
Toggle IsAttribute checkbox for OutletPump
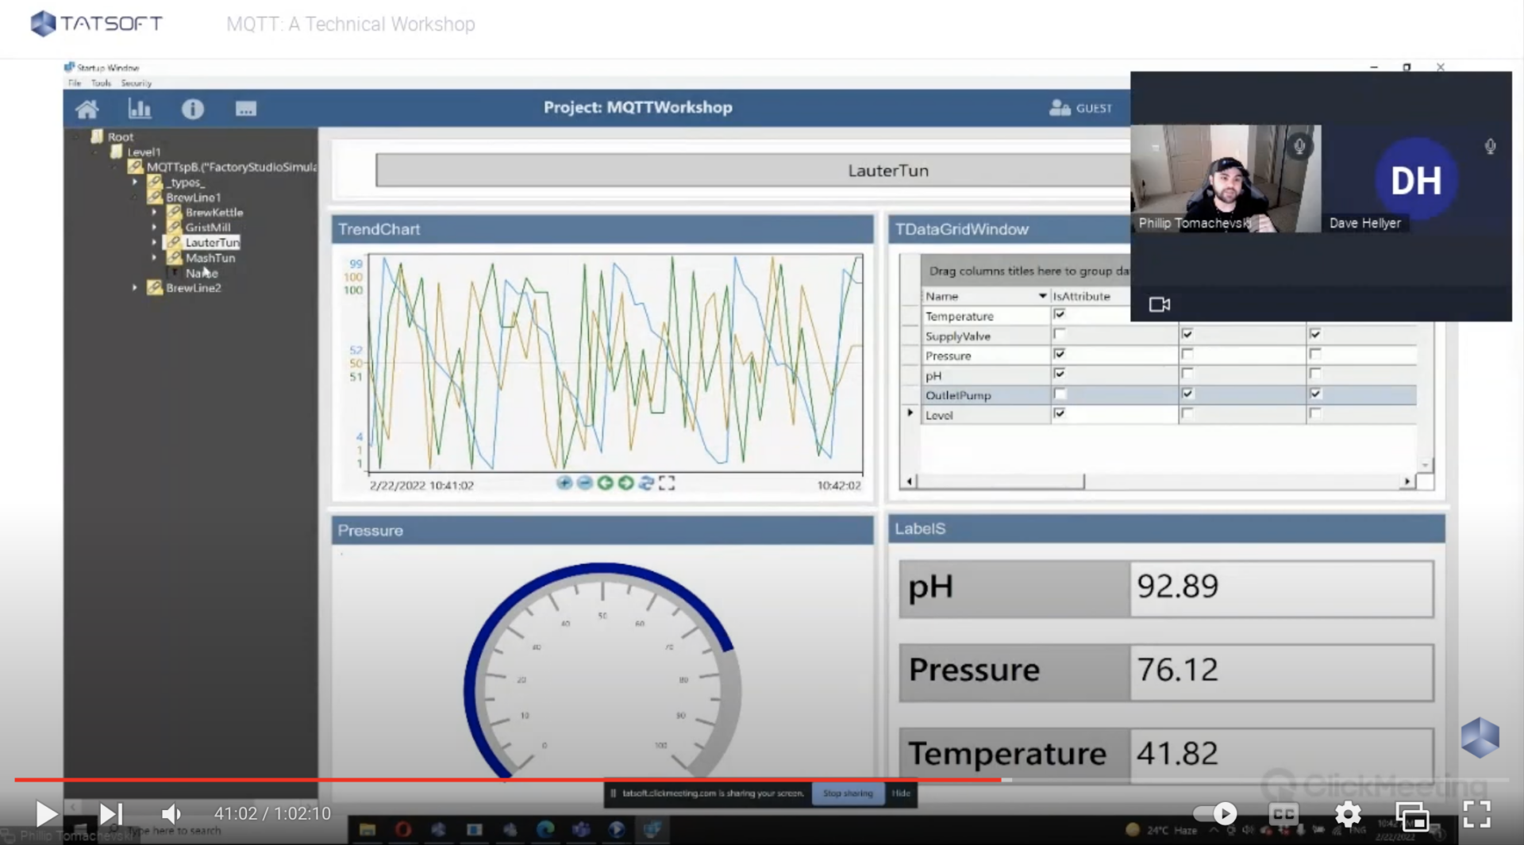1059,394
